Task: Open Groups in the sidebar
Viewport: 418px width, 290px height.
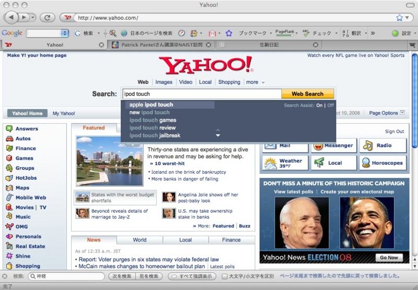Action: tap(25, 168)
